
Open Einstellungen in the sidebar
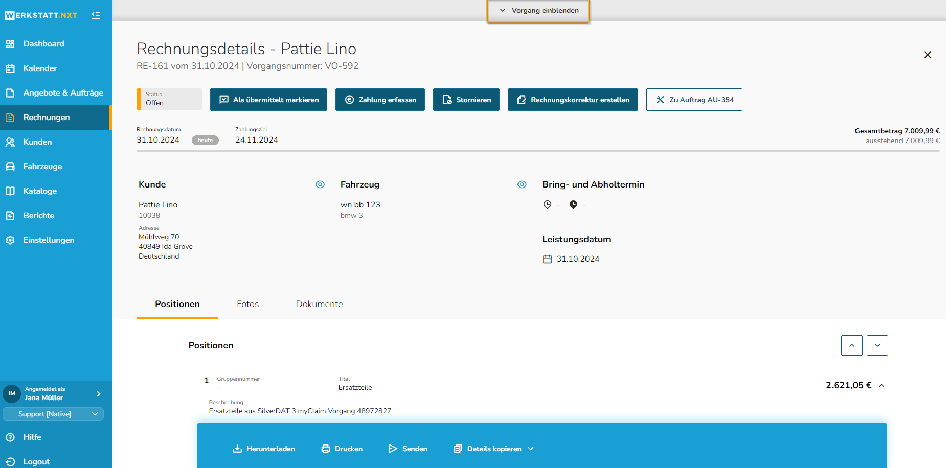coord(56,240)
